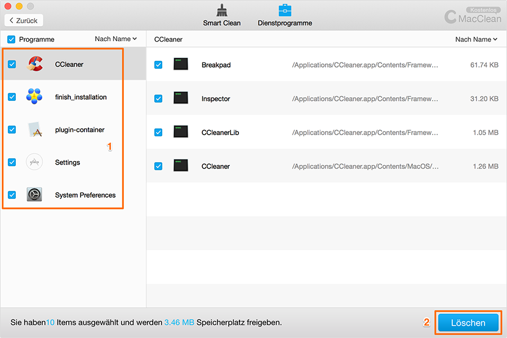Open Nach Name sort dropdown for file list
The width and height of the screenshot is (507, 338).
(x=476, y=39)
